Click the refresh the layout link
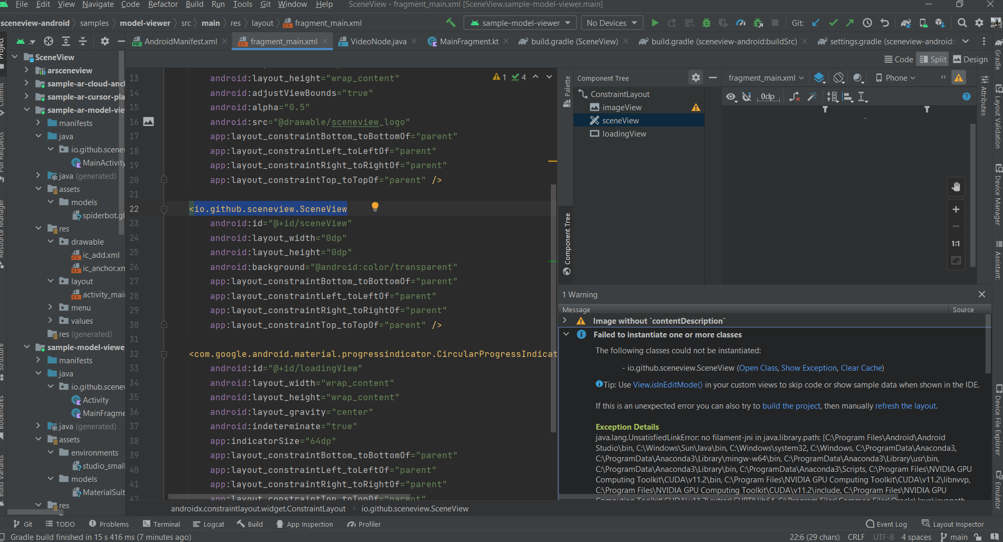This screenshot has width=1003, height=542. point(905,405)
